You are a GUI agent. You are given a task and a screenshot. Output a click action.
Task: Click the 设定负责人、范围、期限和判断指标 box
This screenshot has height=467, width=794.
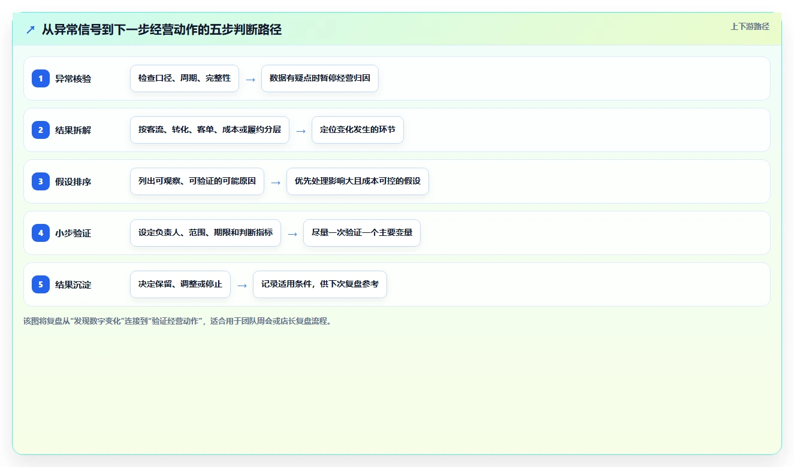tap(206, 233)
